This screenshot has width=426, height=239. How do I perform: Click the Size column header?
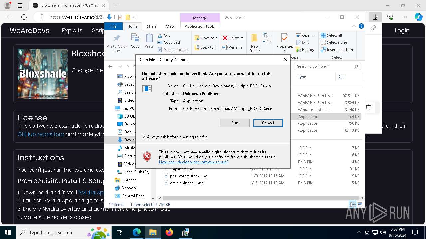(x=348, y=77)
